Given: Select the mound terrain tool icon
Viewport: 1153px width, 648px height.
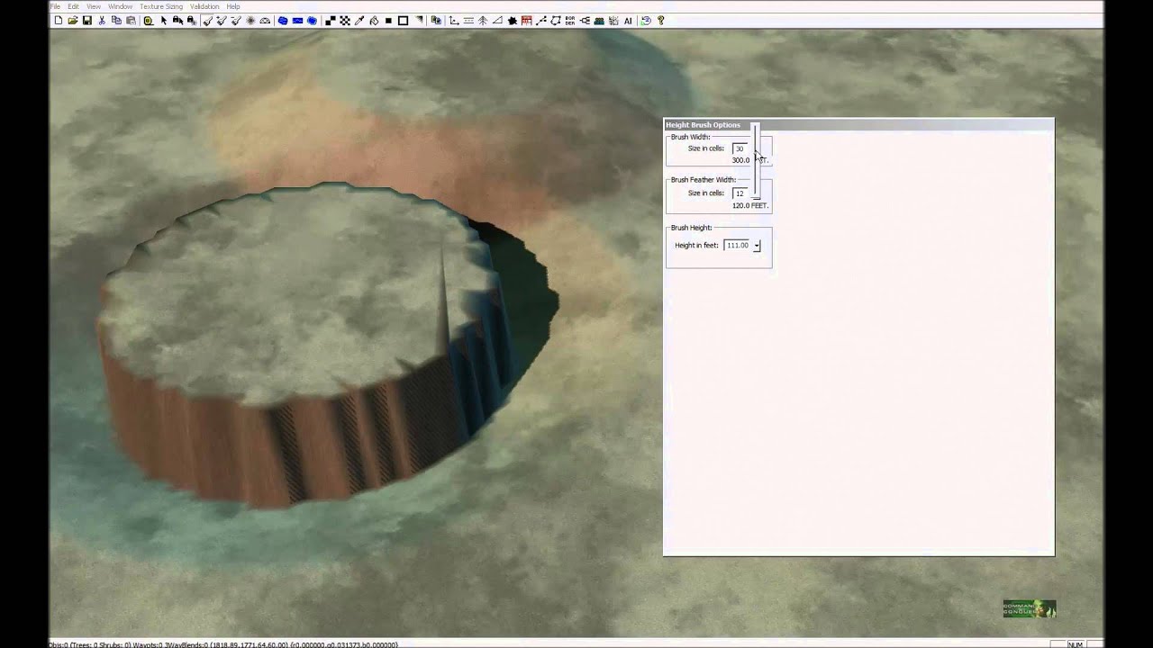Looking at the screenshot, I should [x=265, y=20].
